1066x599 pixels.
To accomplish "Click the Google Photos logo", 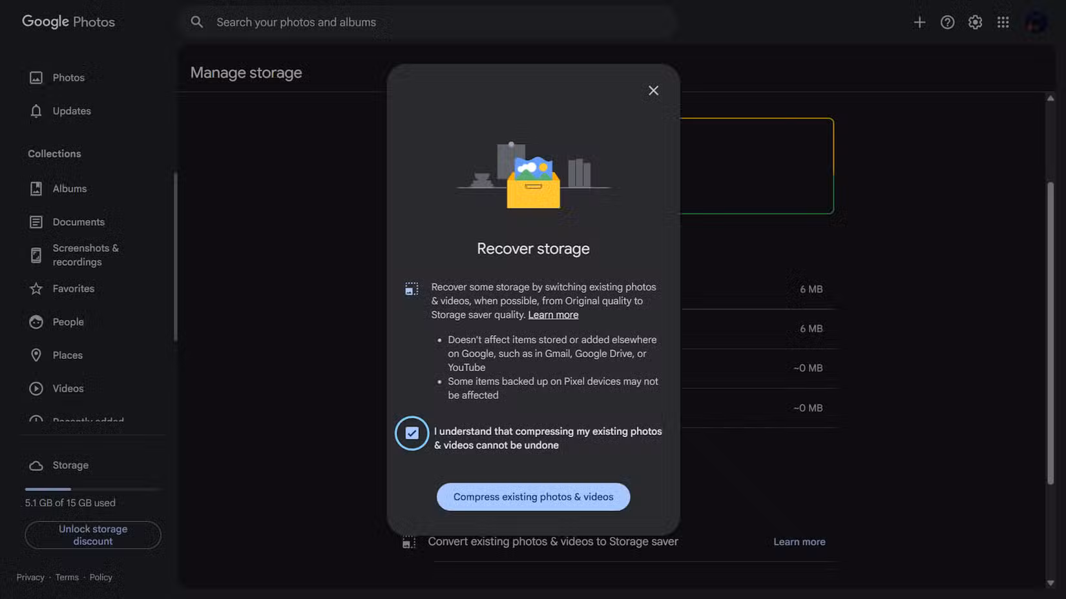I will (68, 21).
